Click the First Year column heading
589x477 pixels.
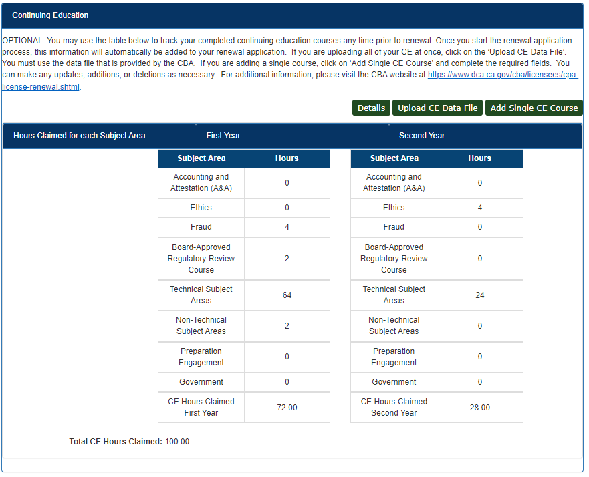[x=223, y=136]
